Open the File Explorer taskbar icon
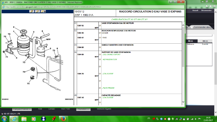The image size is (217, 122). point(24,119)
